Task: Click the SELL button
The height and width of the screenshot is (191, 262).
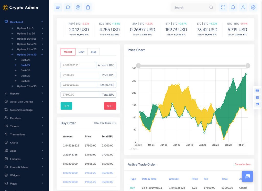Action: coord(110,106)
